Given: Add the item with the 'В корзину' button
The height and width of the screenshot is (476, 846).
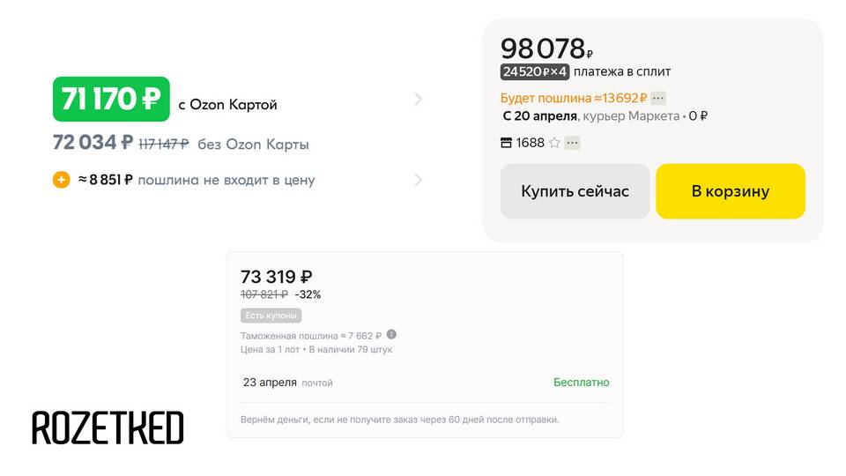Looking at the screenshot, I should (731, 191).
